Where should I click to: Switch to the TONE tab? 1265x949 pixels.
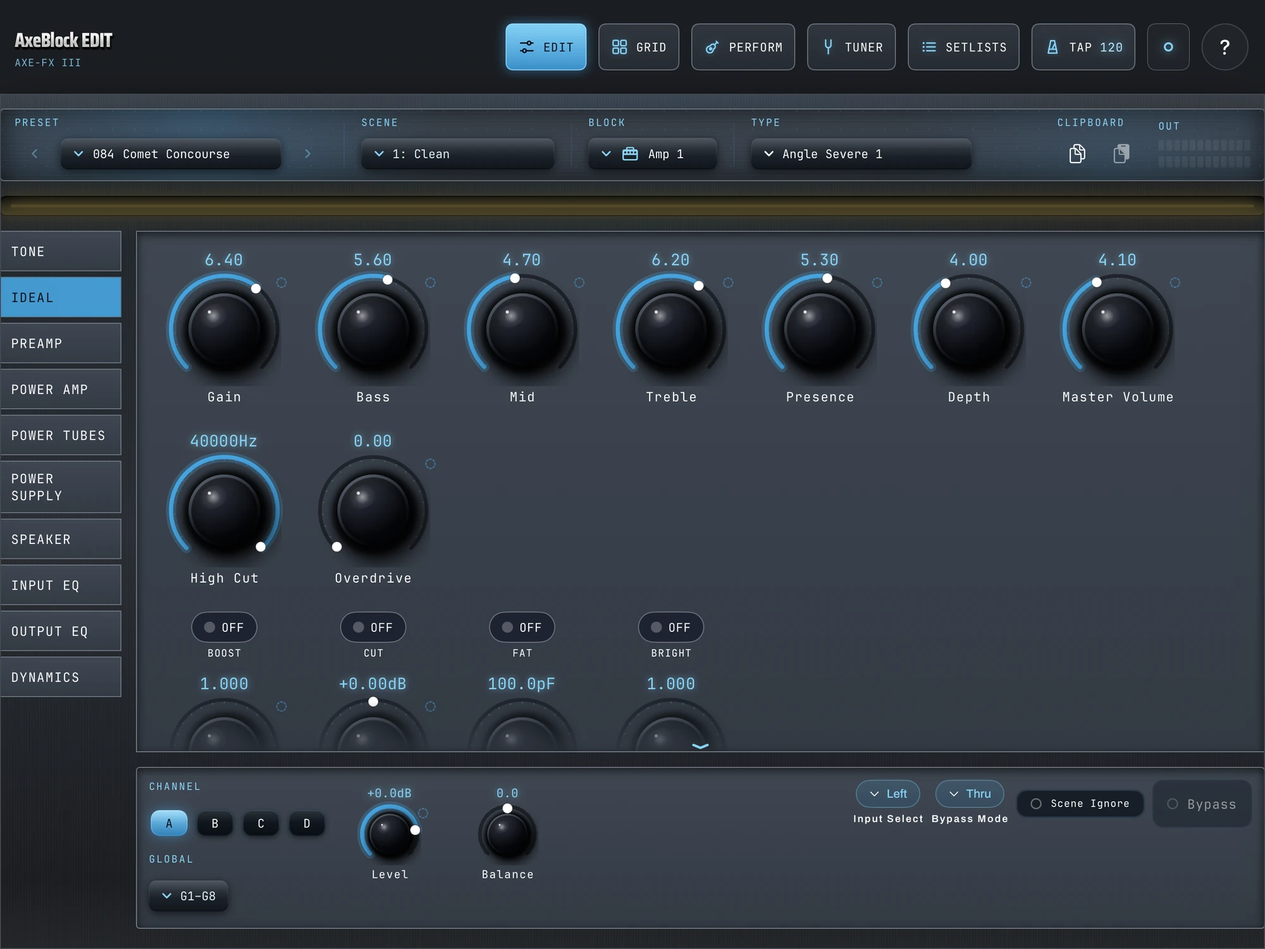[61, 251]
